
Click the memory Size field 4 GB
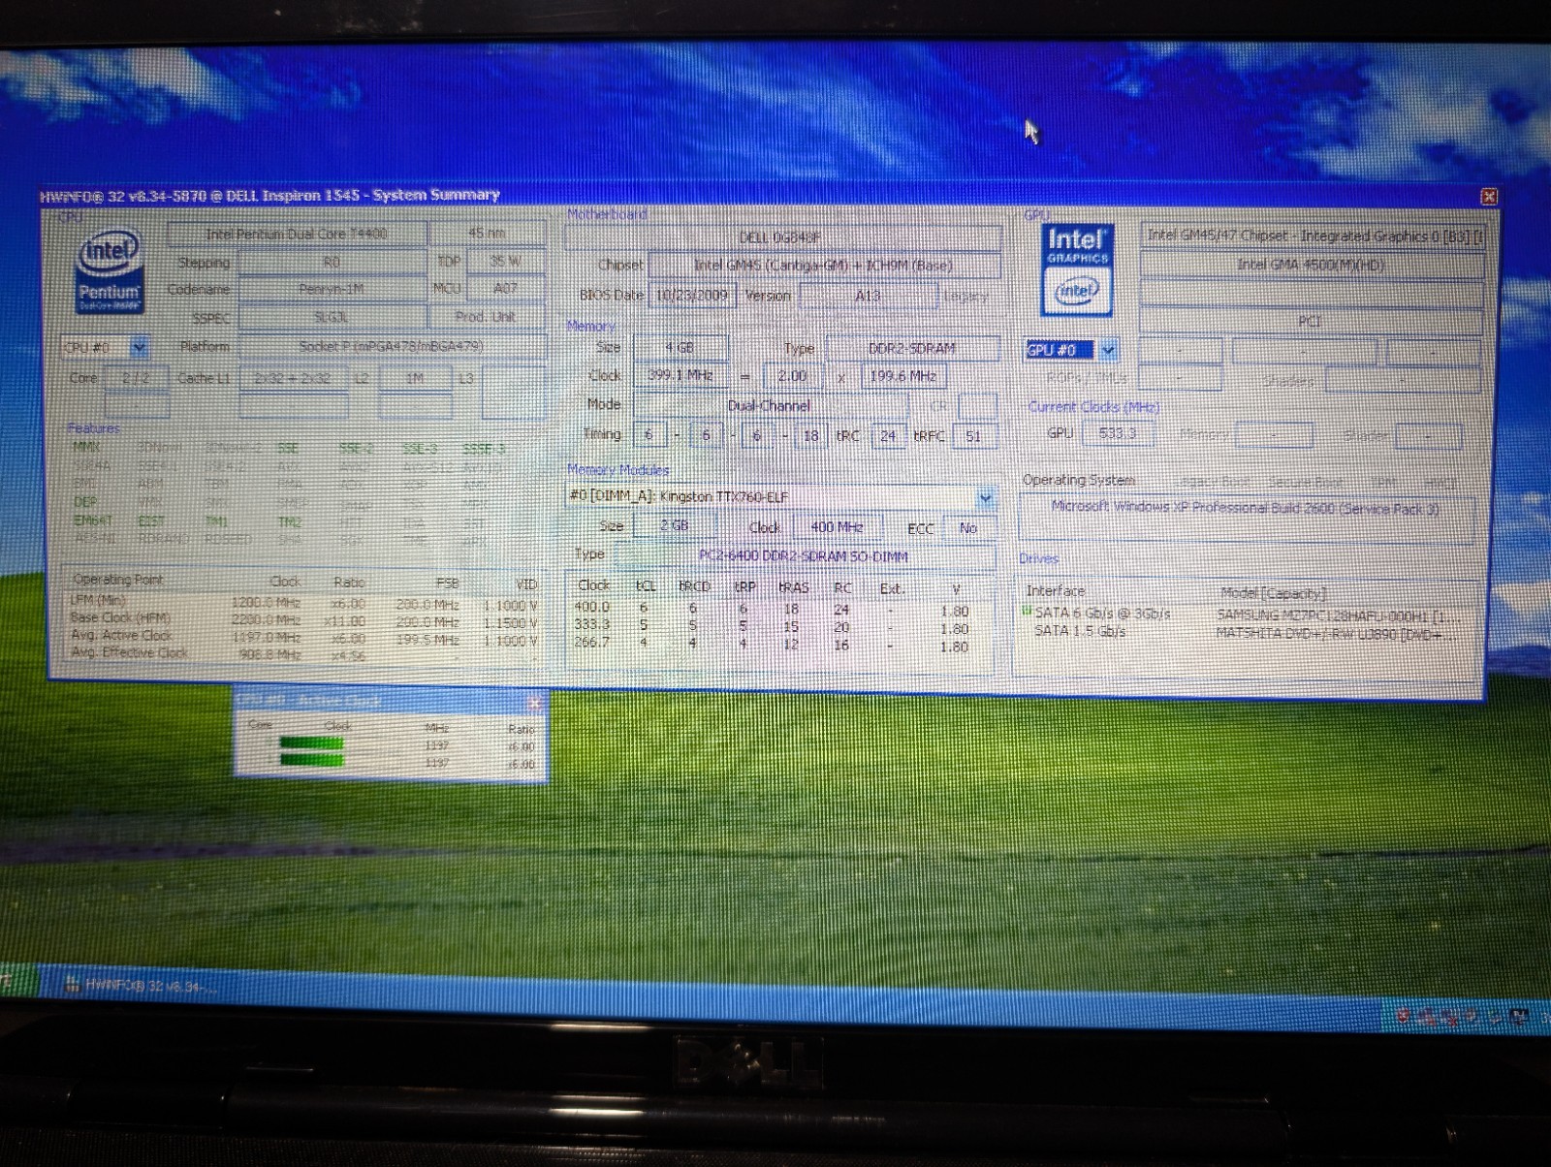(680, 347)
